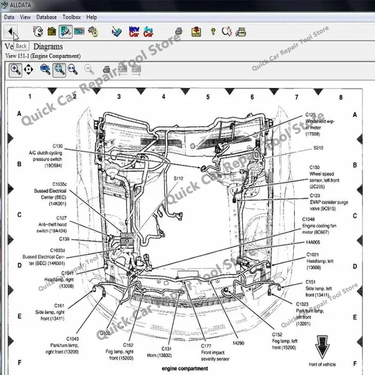Click the 'front of vehicle' arrow caption
The height and width of the screenshot is (375, 375).
322,364
